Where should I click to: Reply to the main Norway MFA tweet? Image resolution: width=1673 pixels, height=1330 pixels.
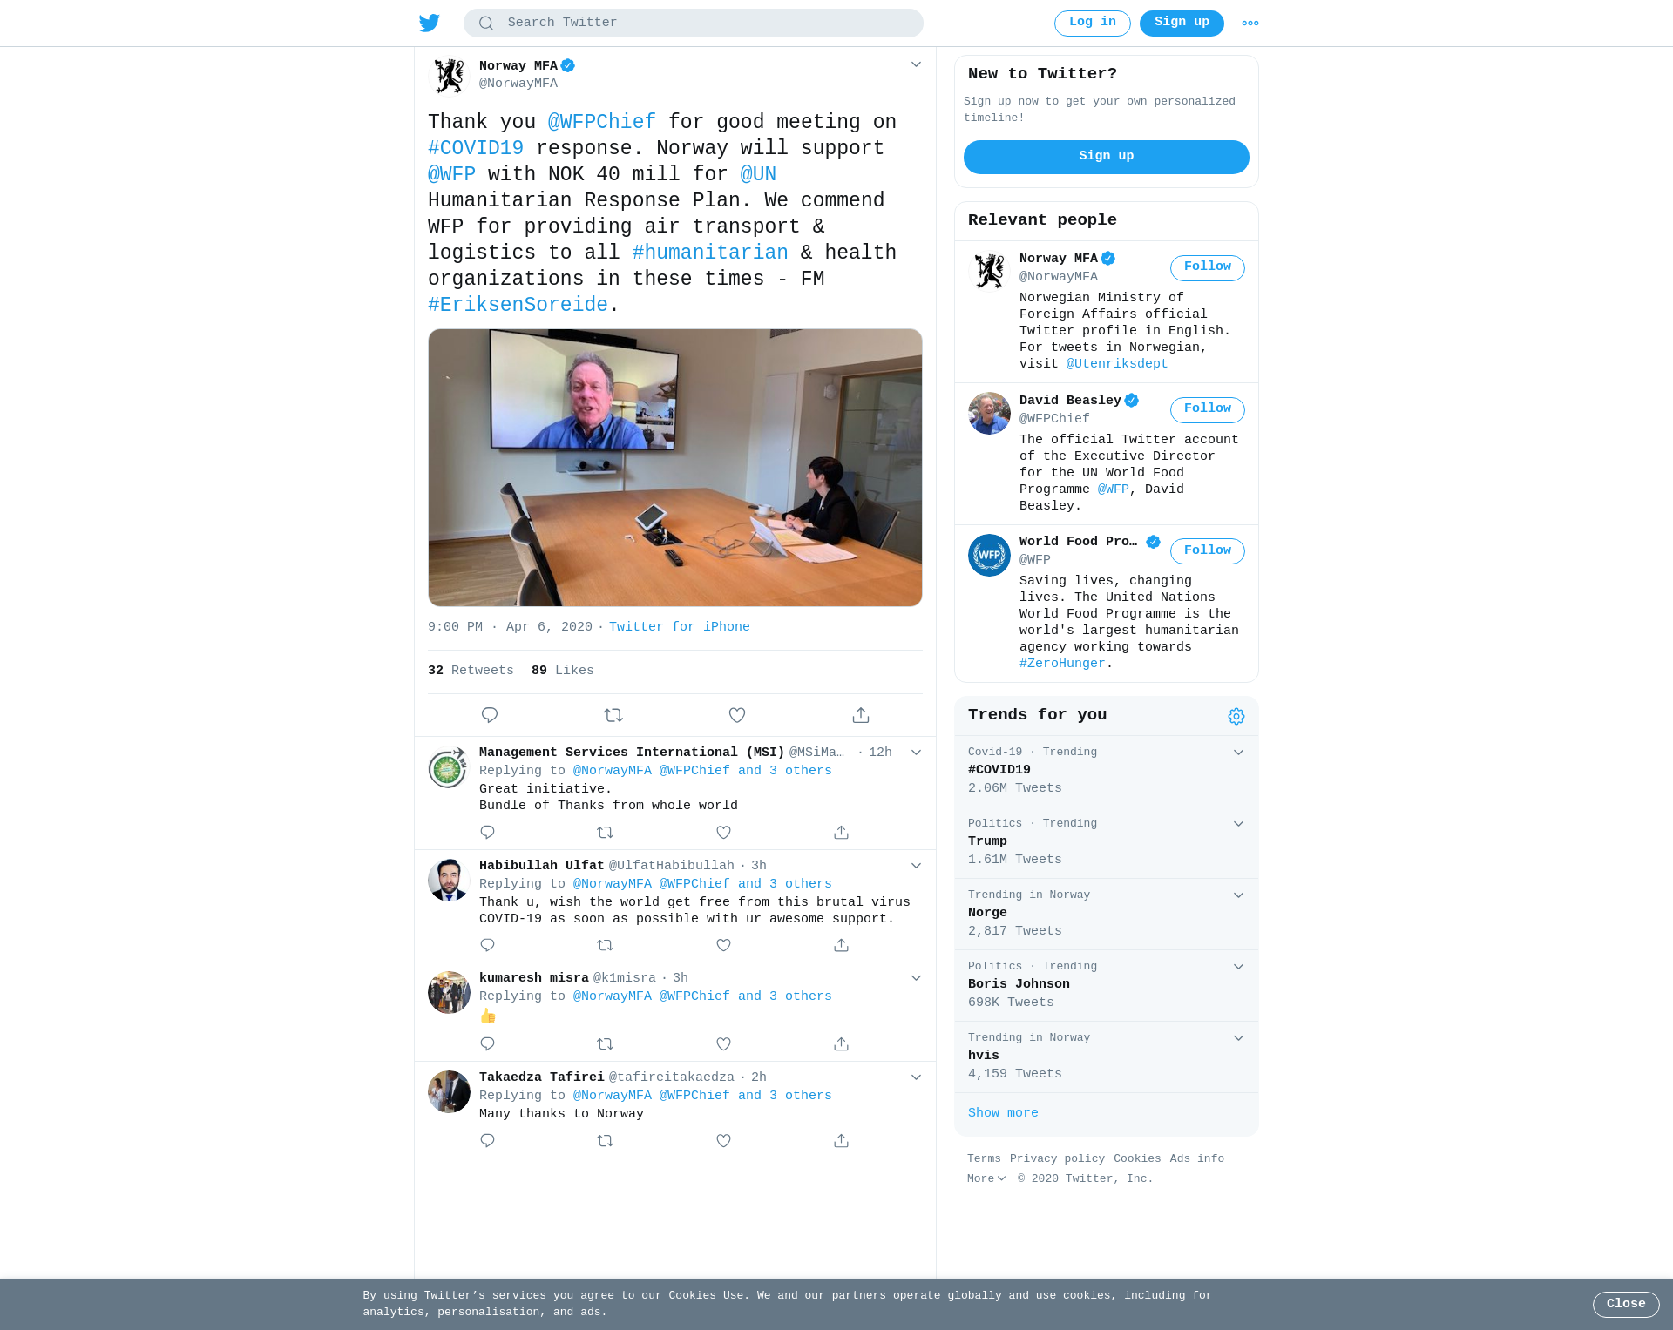tap(490, 715)
